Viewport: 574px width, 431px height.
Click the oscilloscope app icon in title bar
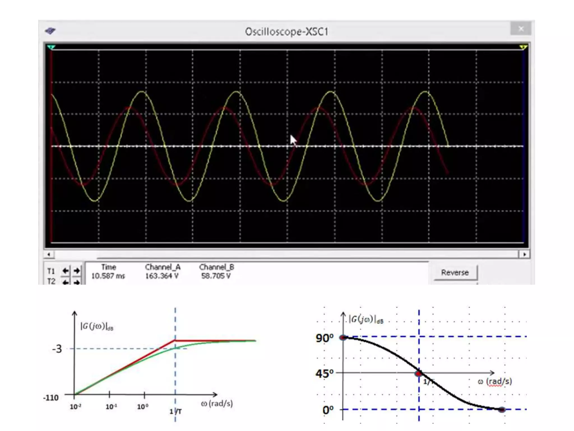[50, 31]
